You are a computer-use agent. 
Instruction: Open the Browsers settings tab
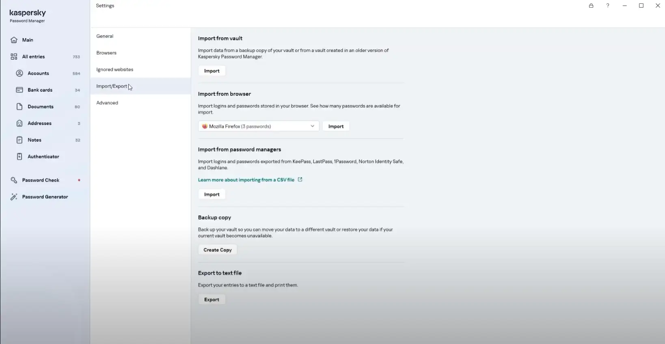coord(106,53)
